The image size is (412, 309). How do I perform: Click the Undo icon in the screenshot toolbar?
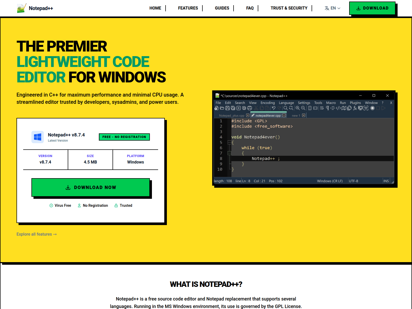click(273, 108)
